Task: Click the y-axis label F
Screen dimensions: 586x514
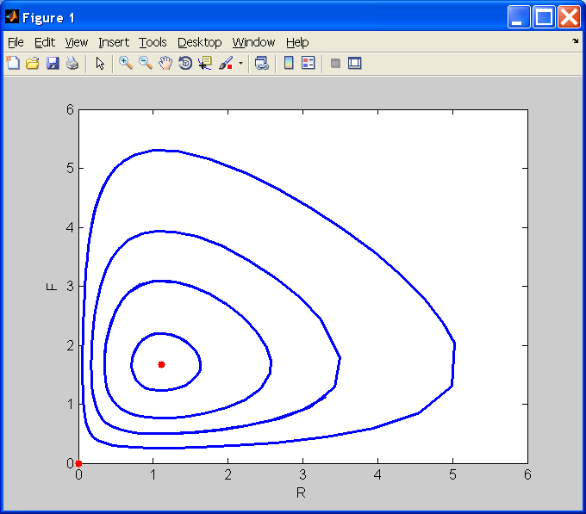Action: pos(52,287)
